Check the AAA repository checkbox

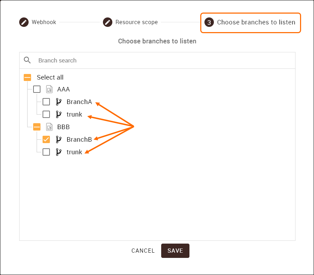(37, 89)
